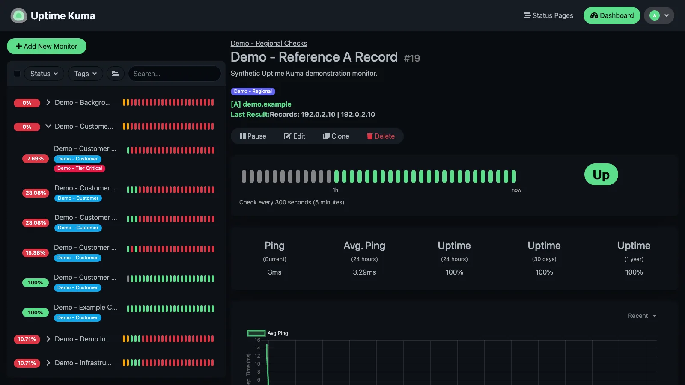Click the Demo - Regional tag badge
This screenshot has width=685, height=385.
[x=253, y=91]
